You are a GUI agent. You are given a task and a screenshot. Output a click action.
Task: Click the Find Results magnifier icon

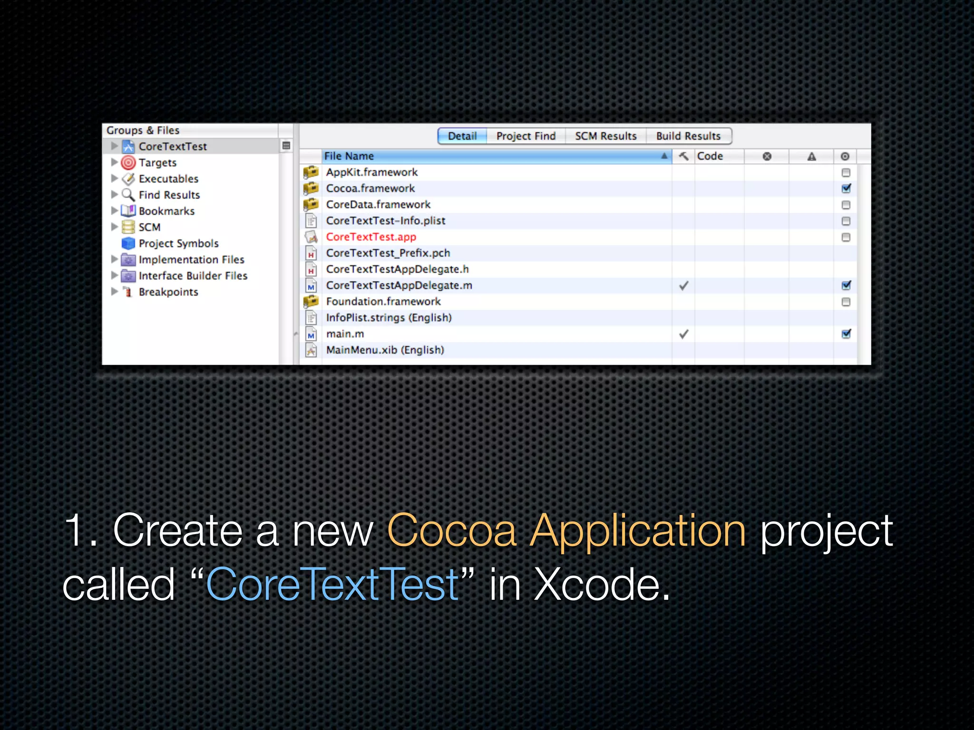click(x=128, y=195)
